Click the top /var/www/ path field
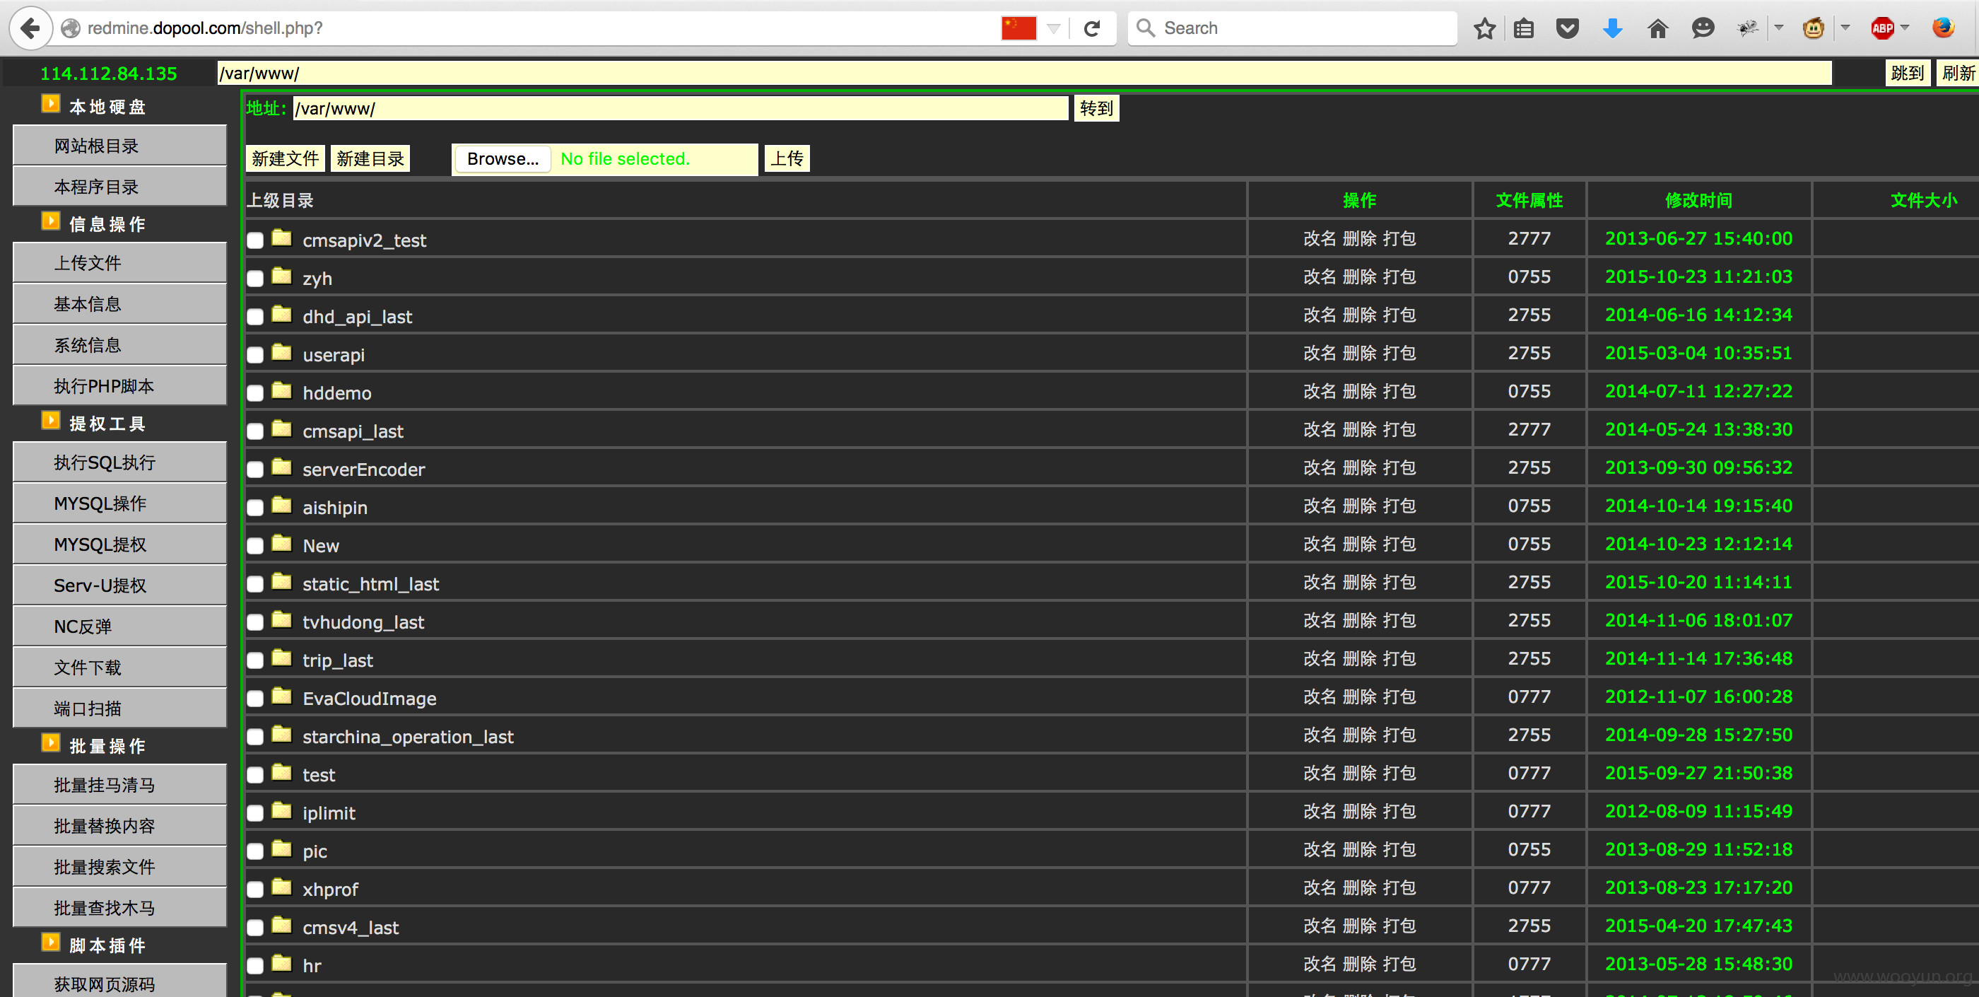1979x997 pixels. pyautogui.click(x=1024, y=73)
